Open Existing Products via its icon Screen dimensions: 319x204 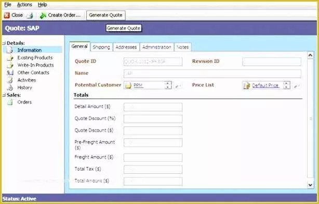coord(10,58)
